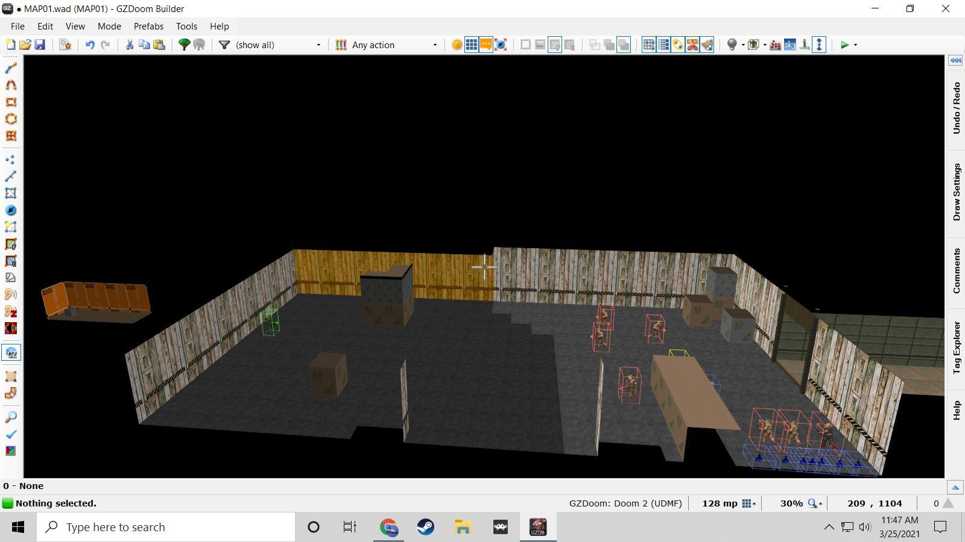Click the gray tree prefab icon
This screenshot has height=542, width=965.
coord(199,45)
